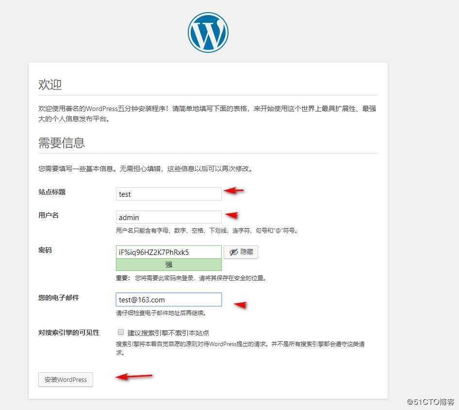Click the email field containing test@163.com
The width and height of the screenshot is (459, 410).
(x=169, y=300)
